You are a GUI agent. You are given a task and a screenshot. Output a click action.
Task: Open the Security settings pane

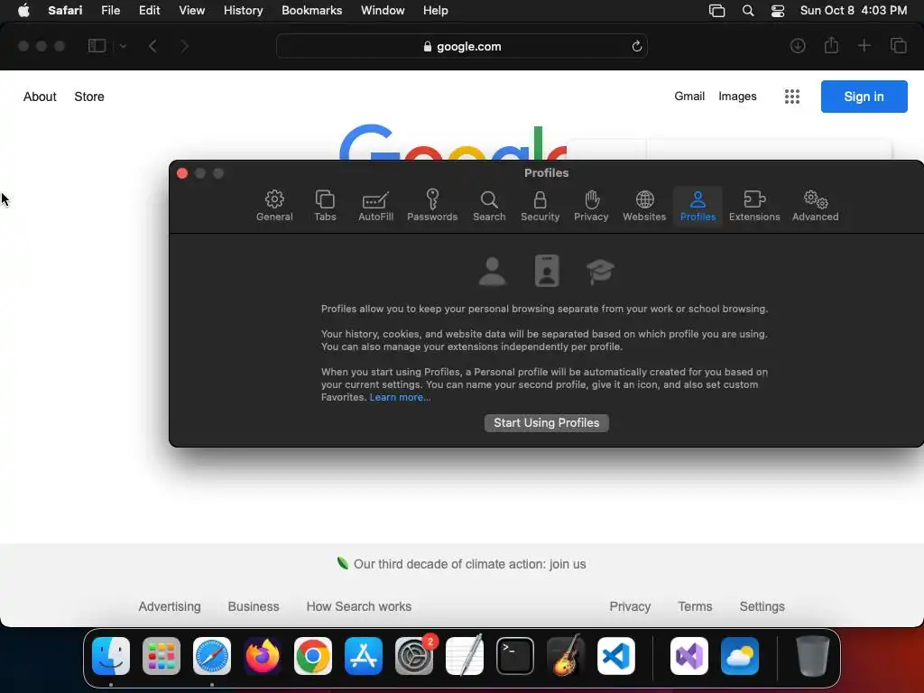point(540,206)
